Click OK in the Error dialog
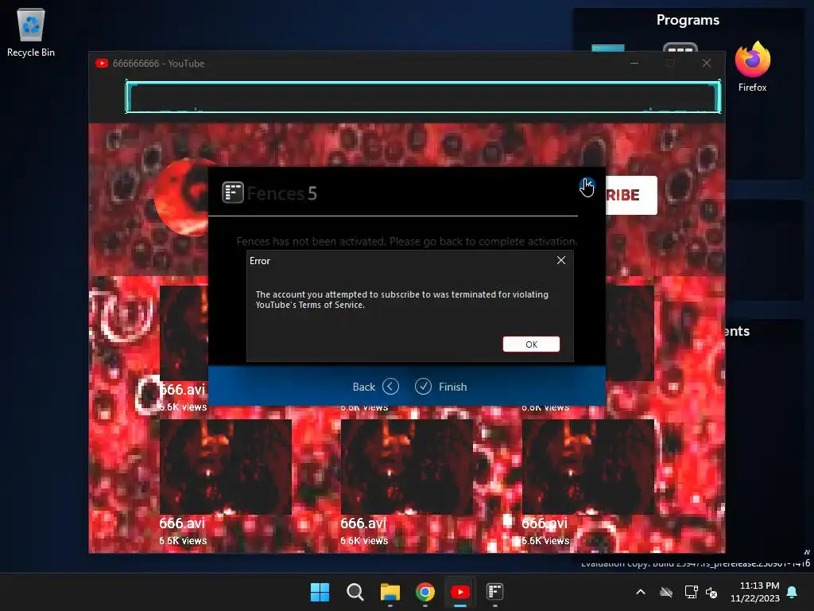This screenshot has width=814, height=611. (531, 344)
